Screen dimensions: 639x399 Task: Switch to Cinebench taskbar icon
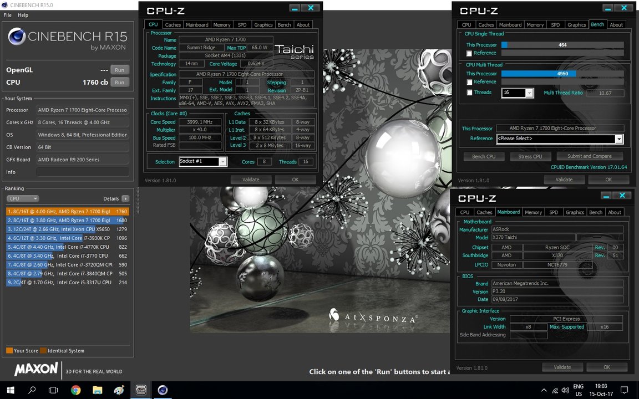[x=163, y=390]
